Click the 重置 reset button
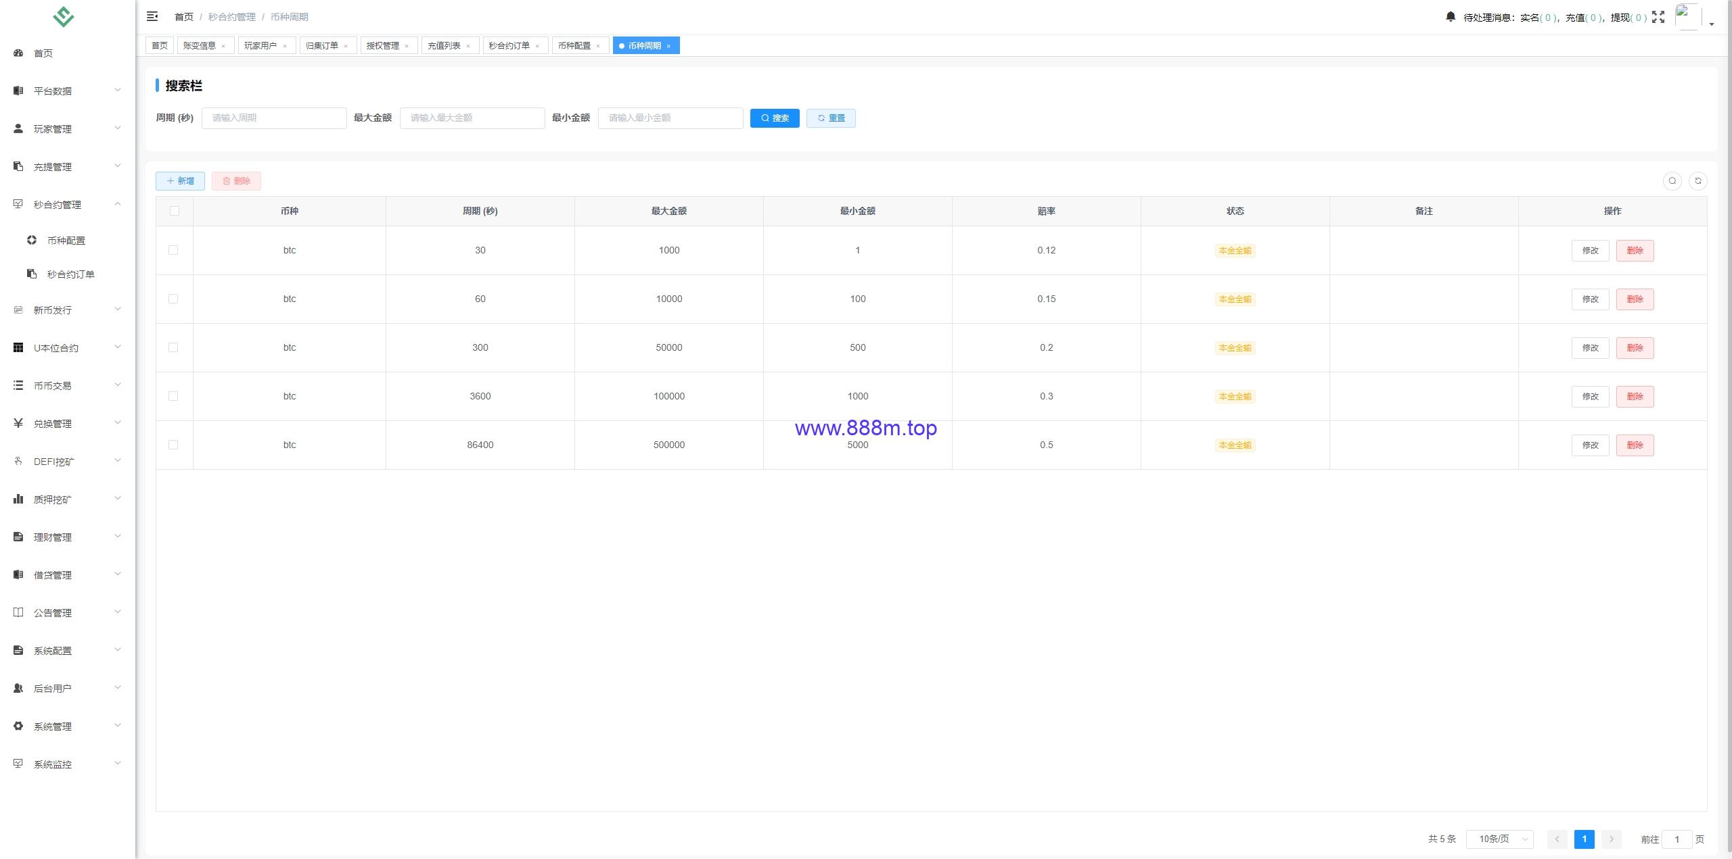This screenshot has height=859, width=1732. coord(831,118)
